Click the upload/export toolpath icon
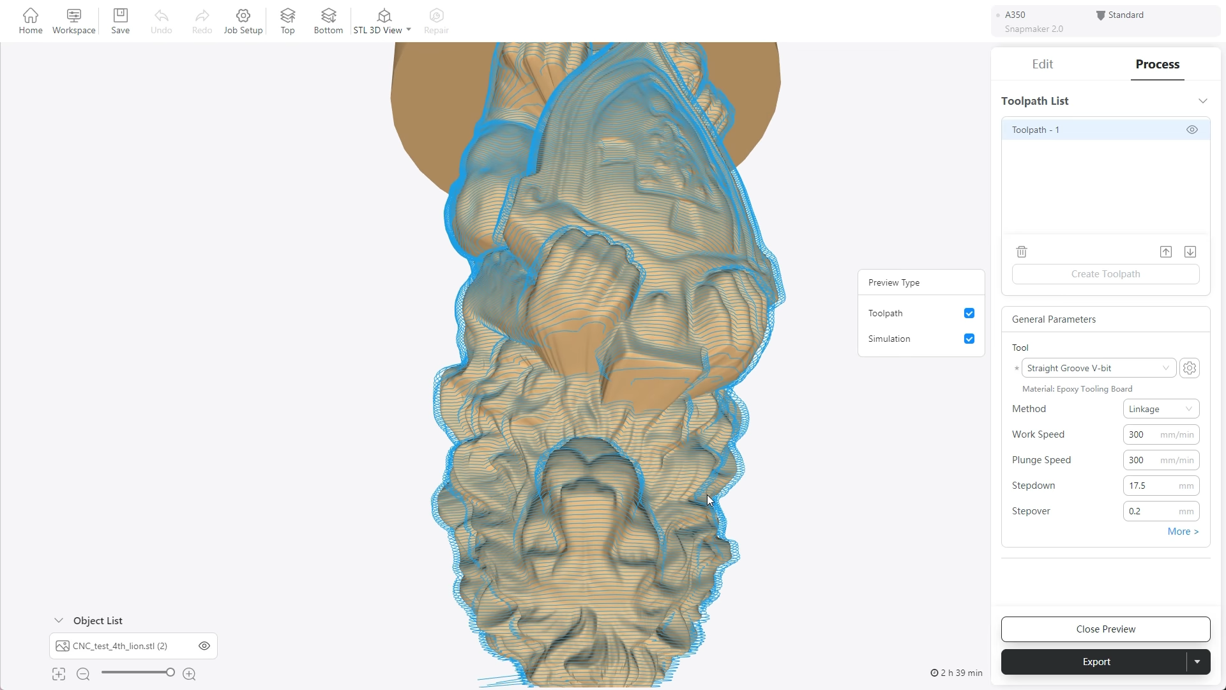Screen dimensions: 1226x690 1165,252
